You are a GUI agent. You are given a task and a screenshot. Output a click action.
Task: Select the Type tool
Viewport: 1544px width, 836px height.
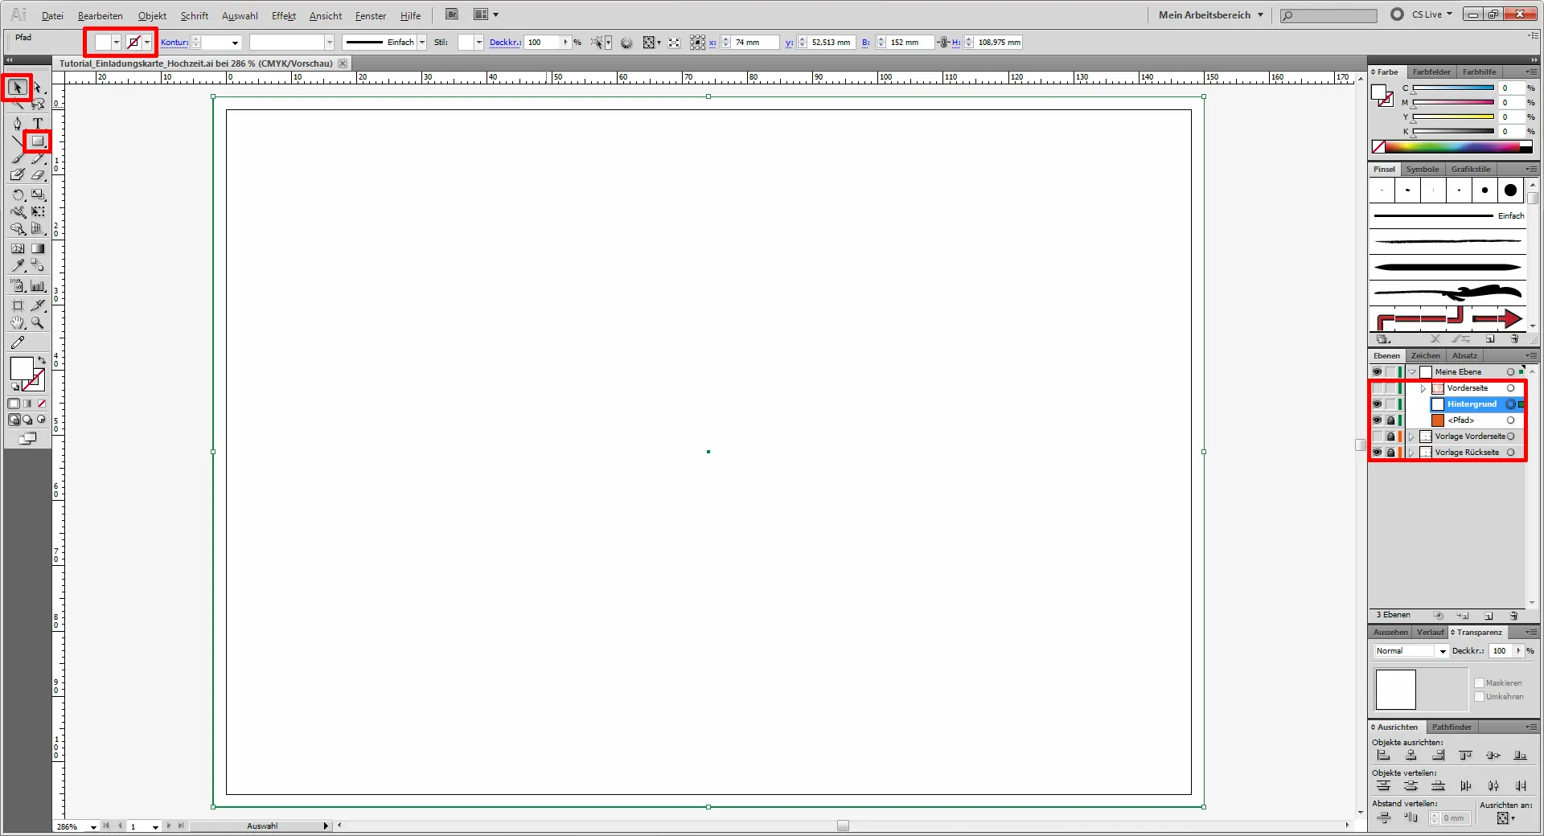point(37,122)
